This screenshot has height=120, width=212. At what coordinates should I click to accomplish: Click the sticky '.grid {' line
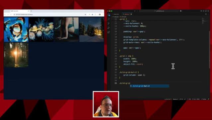123,19
